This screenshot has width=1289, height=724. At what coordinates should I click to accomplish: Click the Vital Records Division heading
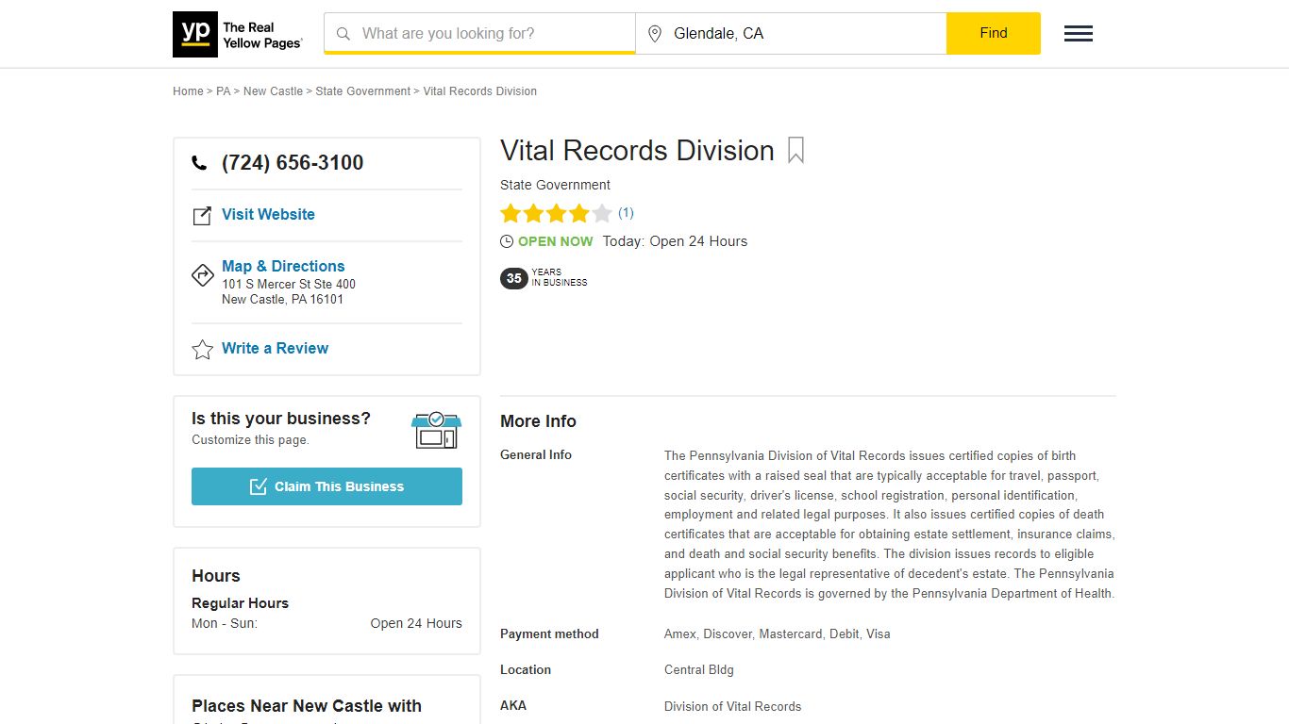pyautogui.click(x=637, y=151)
